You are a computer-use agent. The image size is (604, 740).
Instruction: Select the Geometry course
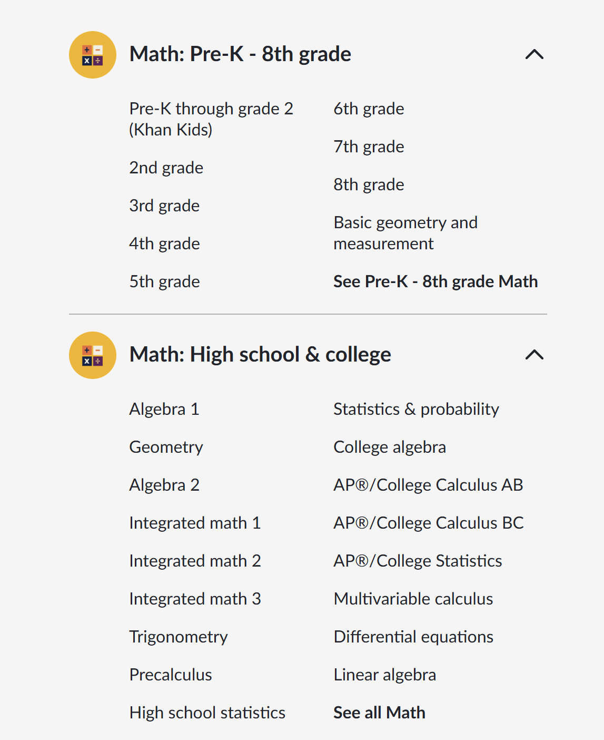166,447
